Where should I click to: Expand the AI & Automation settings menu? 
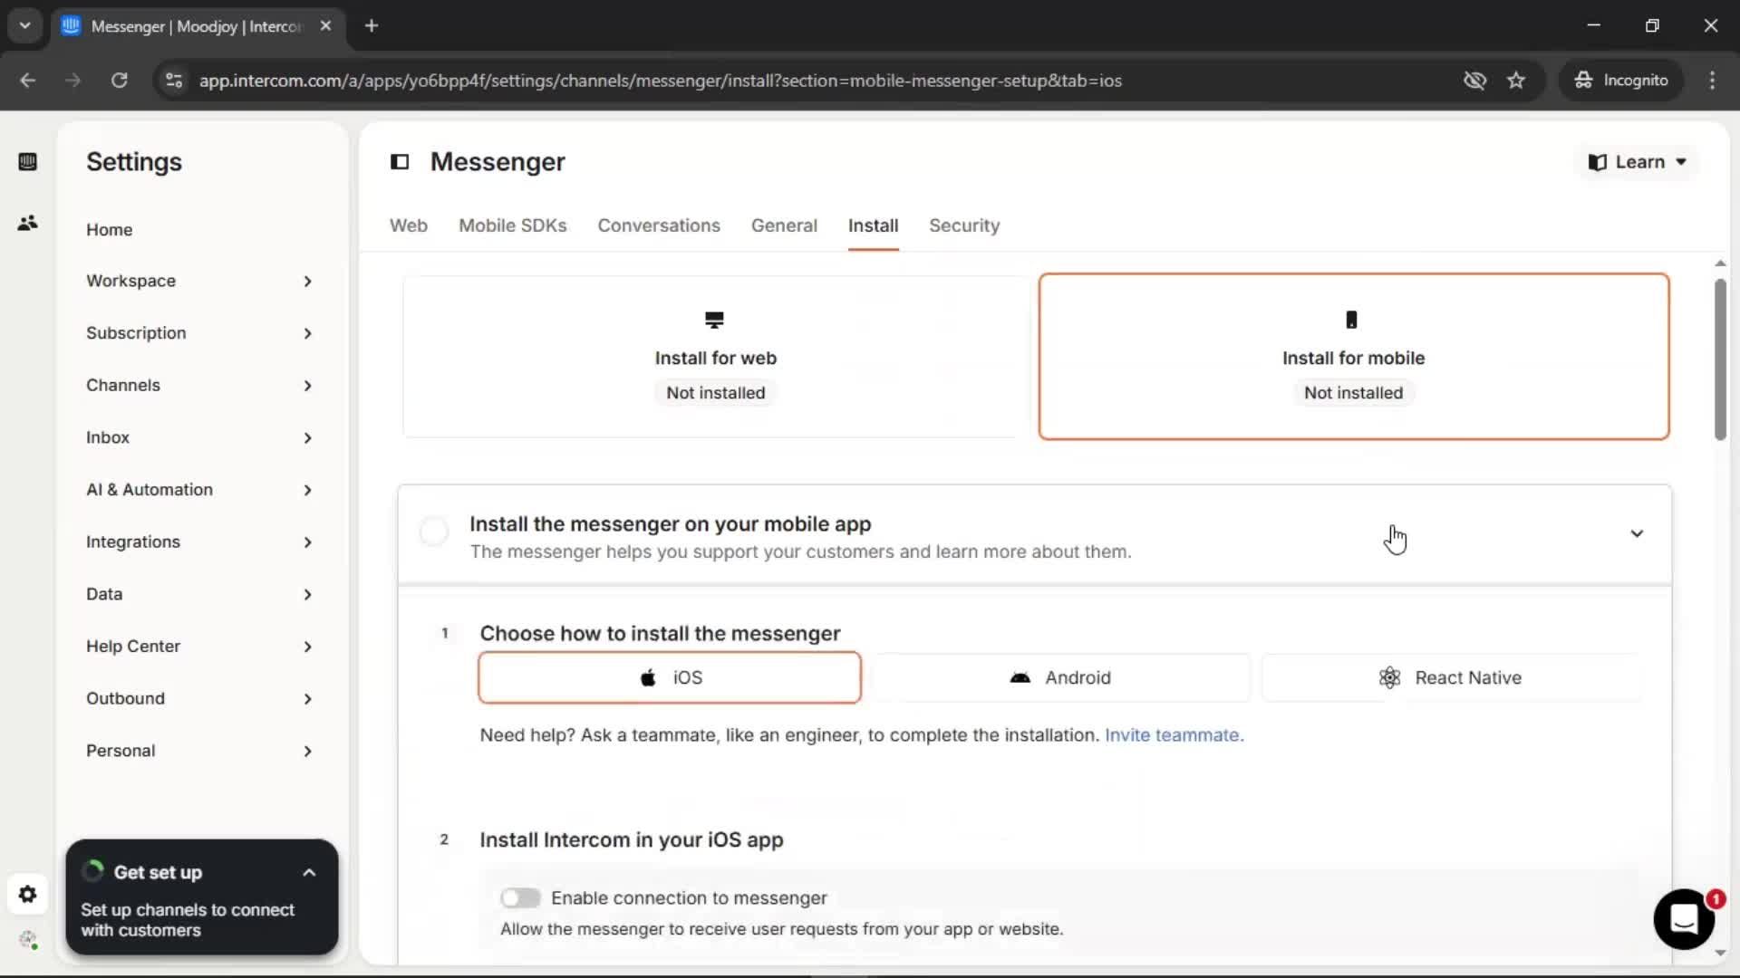tap(199, 490)
